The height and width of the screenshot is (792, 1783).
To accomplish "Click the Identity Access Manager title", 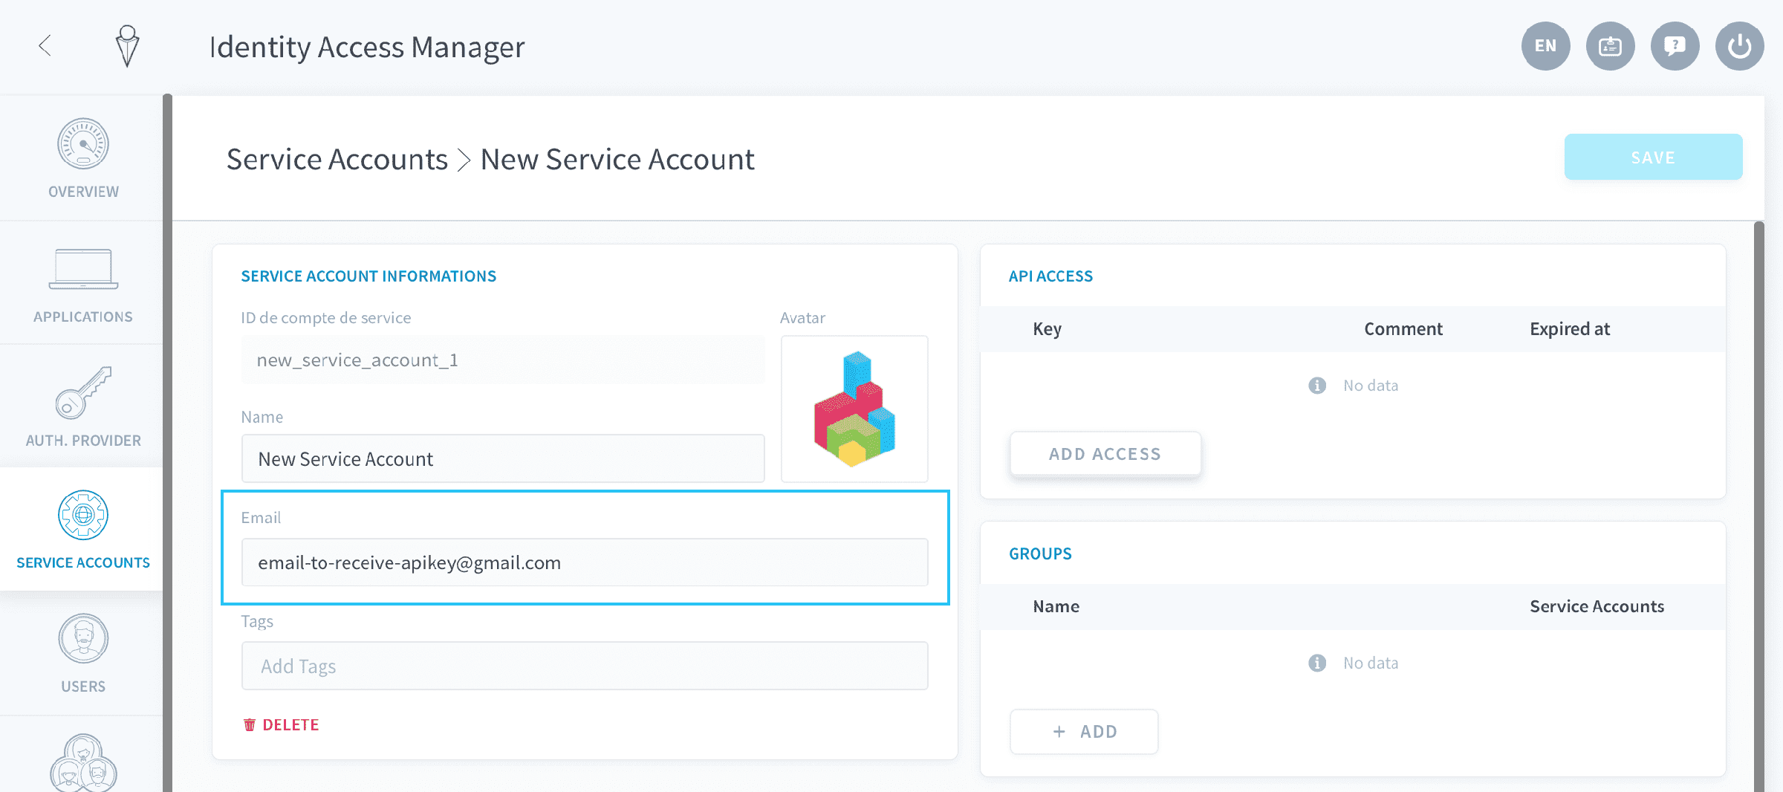I will (x=367, y=47).
